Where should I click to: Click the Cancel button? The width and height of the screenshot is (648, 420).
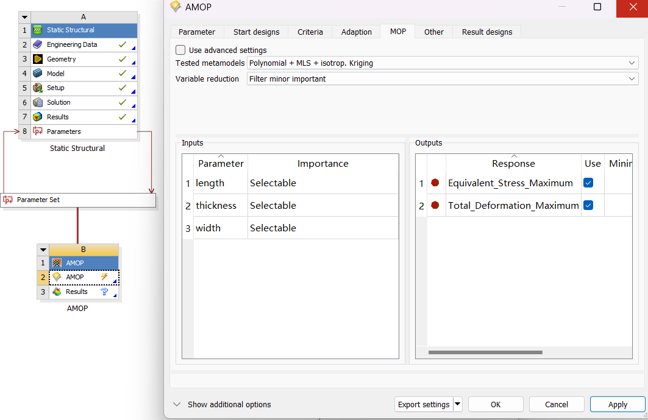click(x=556, y=404)
